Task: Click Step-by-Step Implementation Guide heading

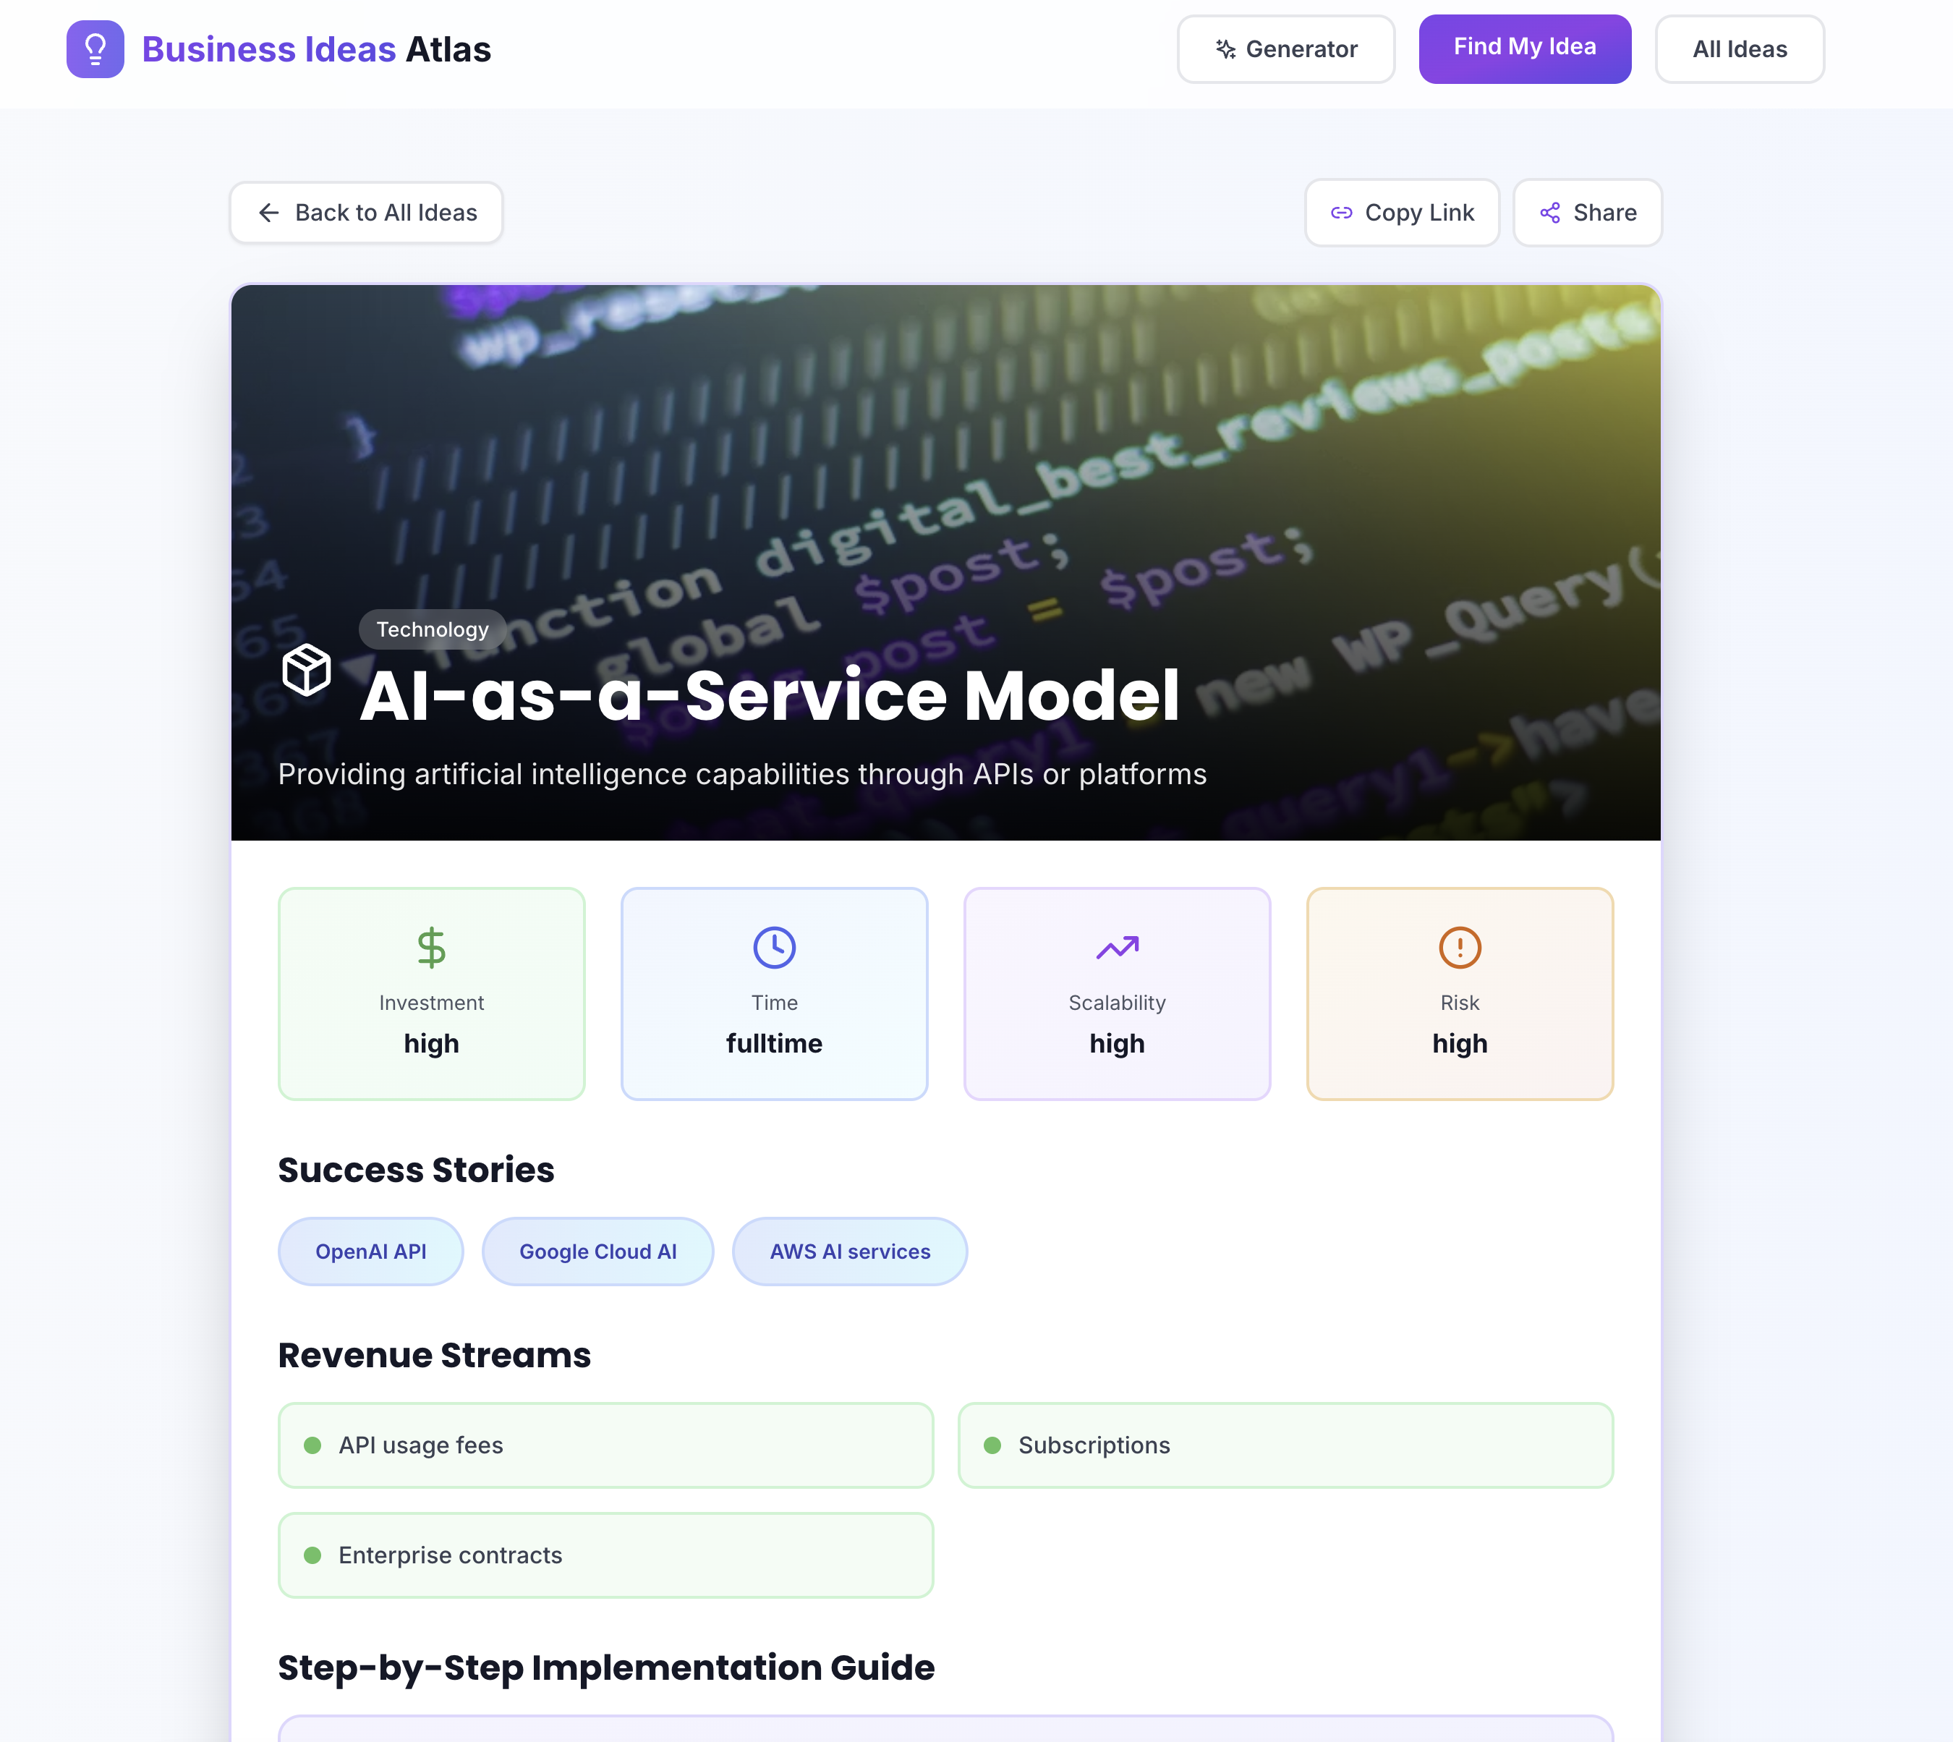Action: [605, 1667]
